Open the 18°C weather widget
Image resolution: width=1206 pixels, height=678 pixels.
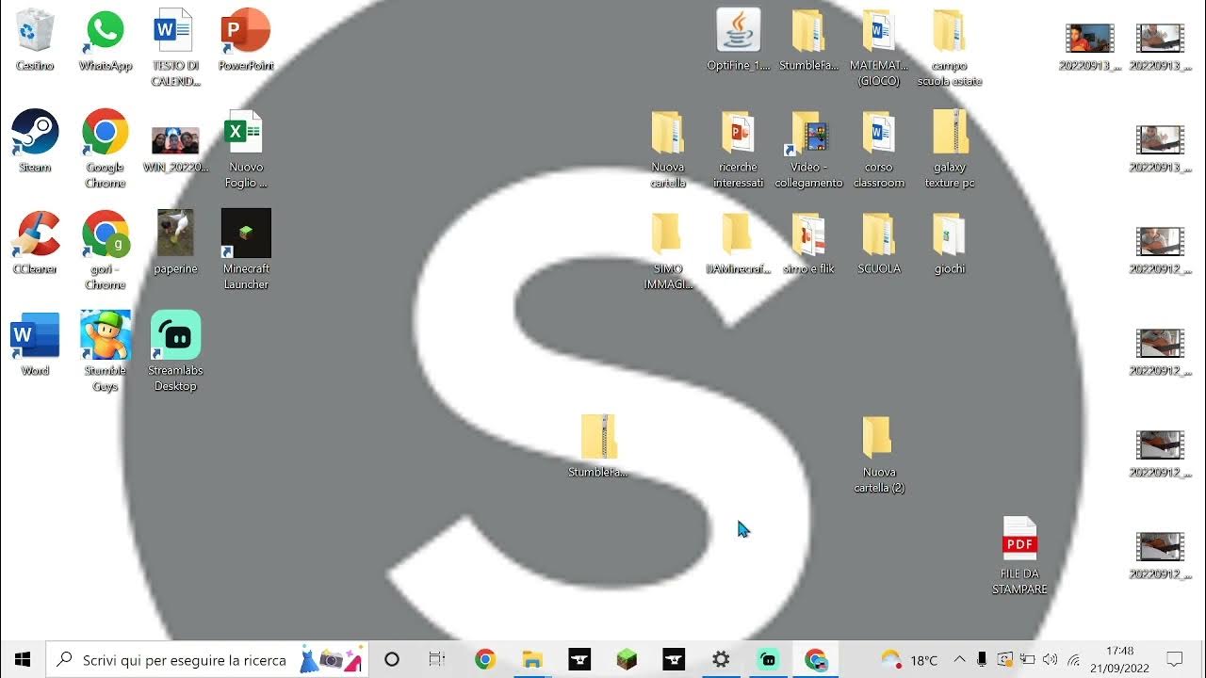[909, 659]
